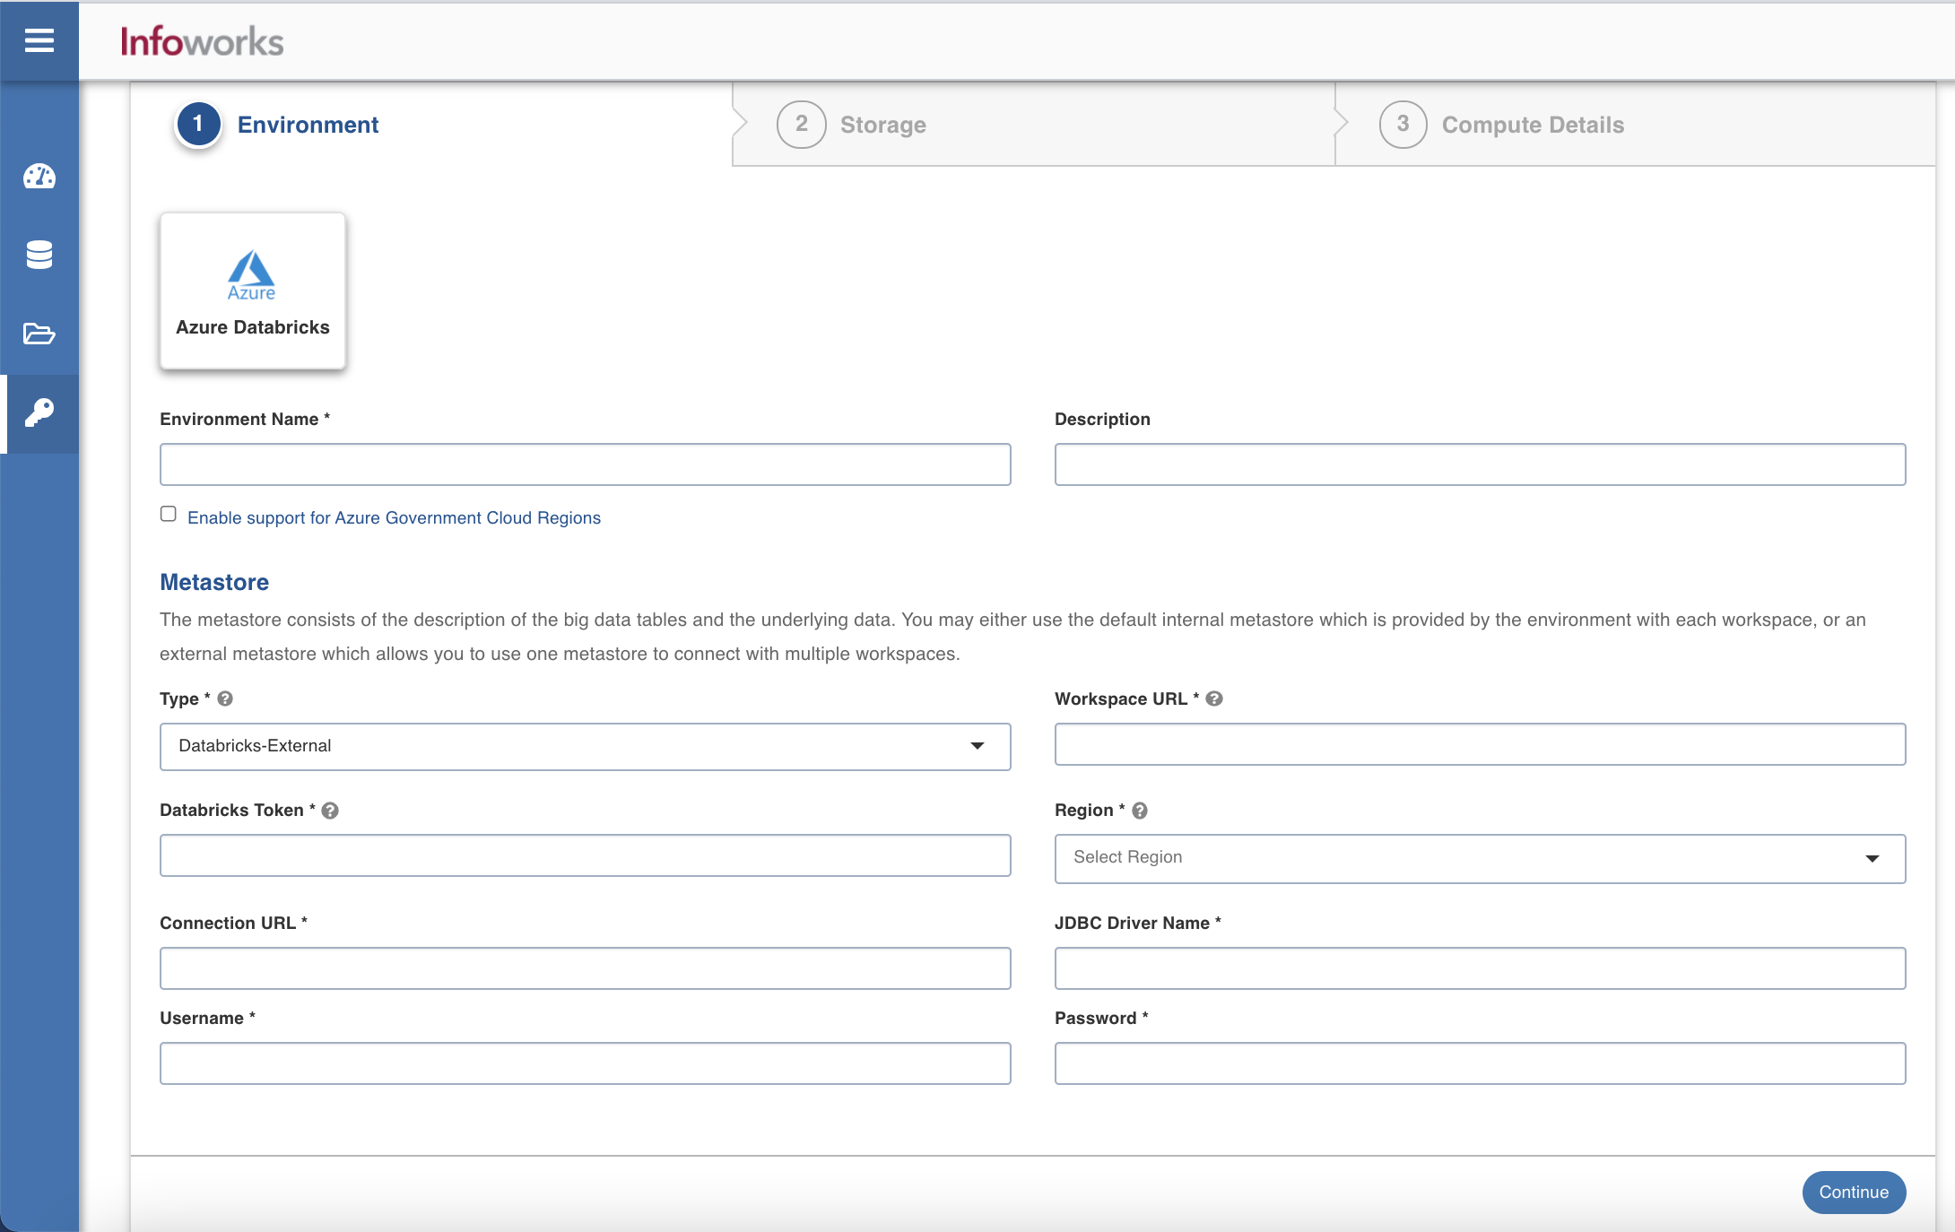Focus the JDBC Driver Name field
The image size is (1955, 1232).
point(1480,968)
